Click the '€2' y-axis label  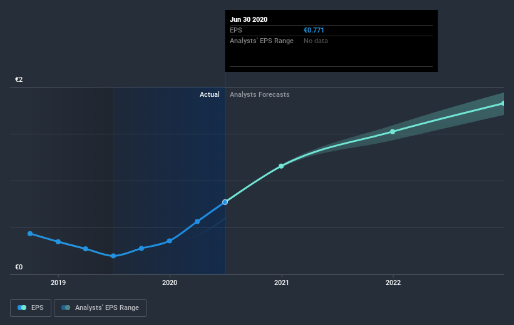19,79
